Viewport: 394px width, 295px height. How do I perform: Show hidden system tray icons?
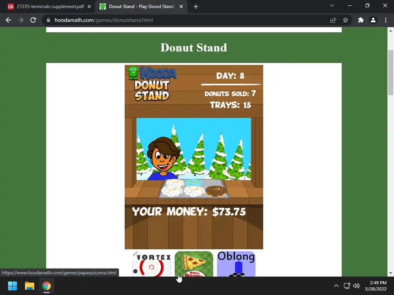(336, 286)
